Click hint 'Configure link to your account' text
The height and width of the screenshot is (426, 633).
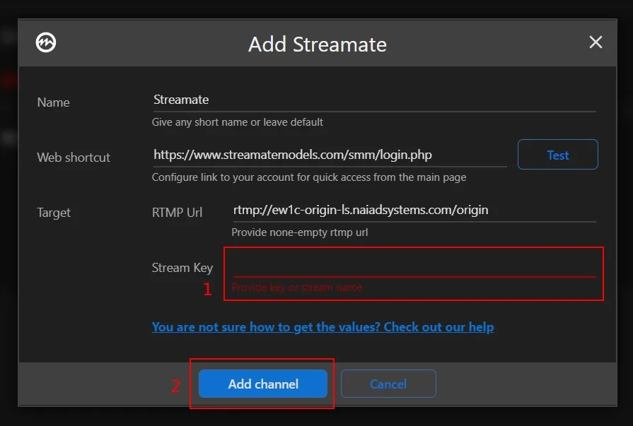(309, 177)
